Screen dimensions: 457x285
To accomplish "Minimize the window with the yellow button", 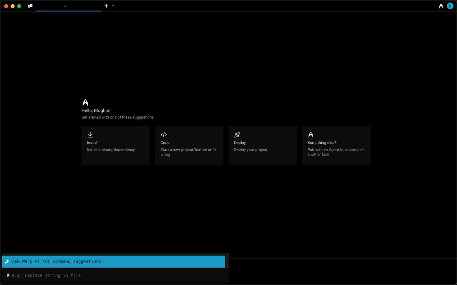I will click(13, 6).
